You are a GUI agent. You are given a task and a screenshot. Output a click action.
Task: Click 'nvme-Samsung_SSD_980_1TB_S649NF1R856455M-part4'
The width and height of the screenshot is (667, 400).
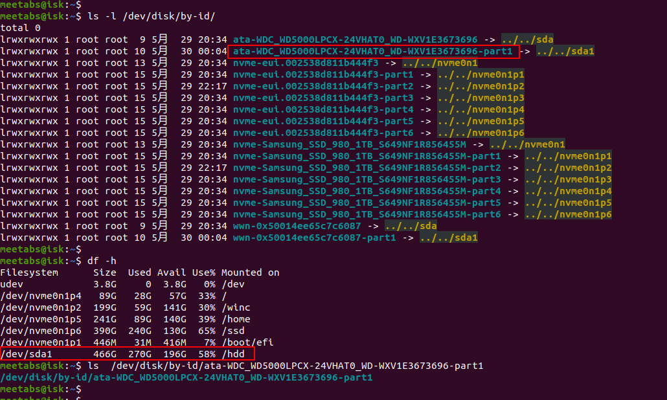click(367, 192)
